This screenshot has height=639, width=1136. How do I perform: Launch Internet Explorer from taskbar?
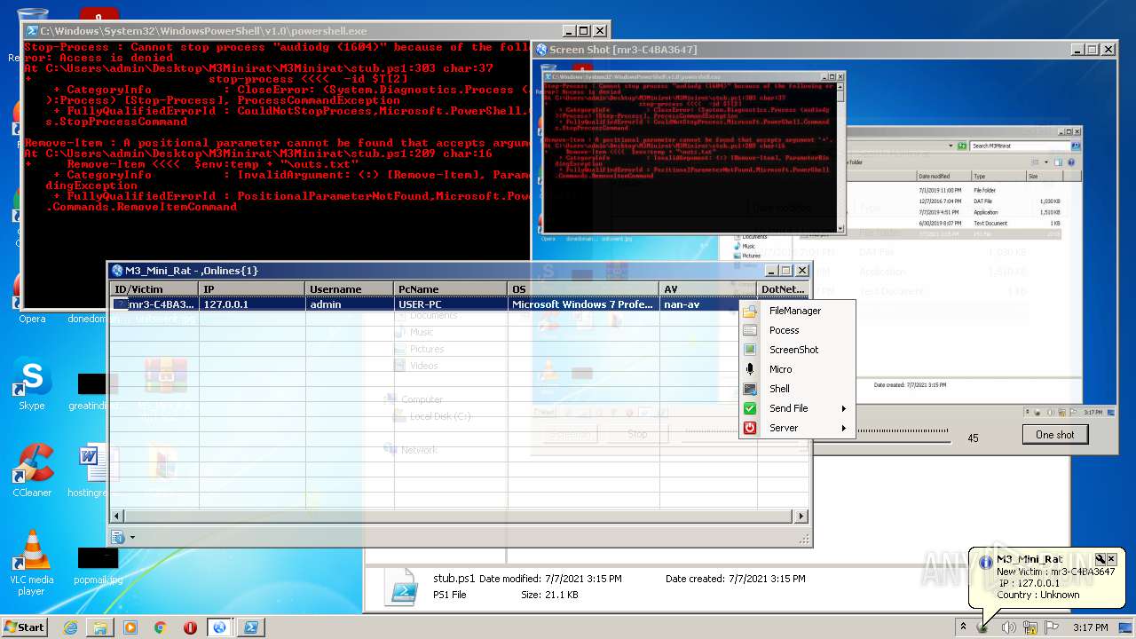pyautogui.click(x=70, y=627)
